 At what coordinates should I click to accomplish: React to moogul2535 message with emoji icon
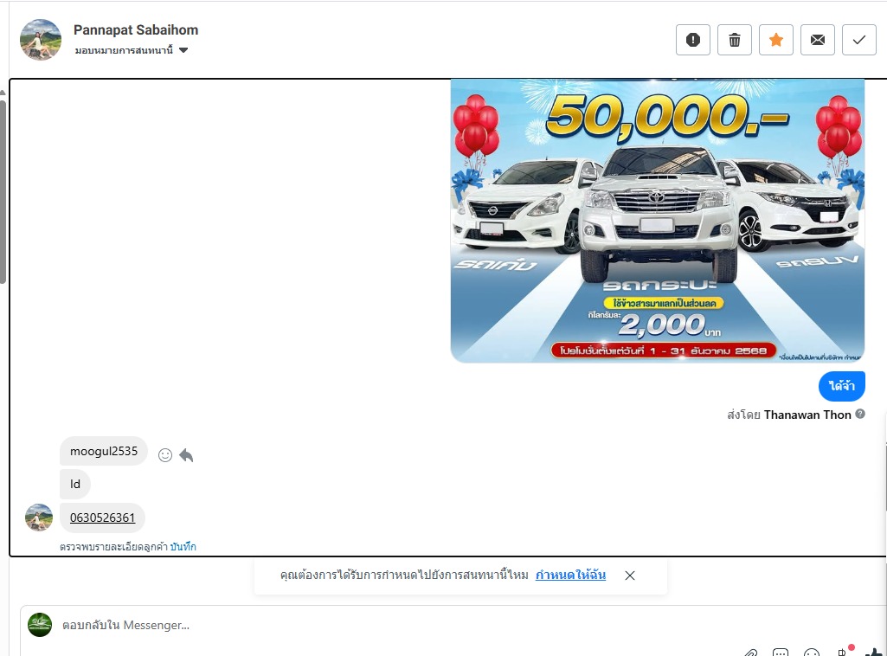coord(165,455)
